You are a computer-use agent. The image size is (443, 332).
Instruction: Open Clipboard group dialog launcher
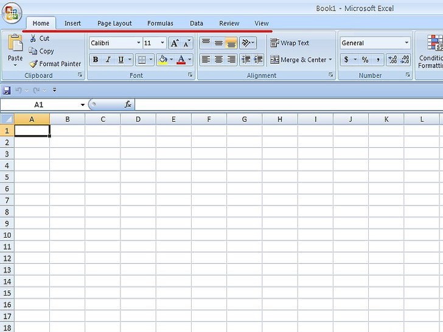click(80, 75)
